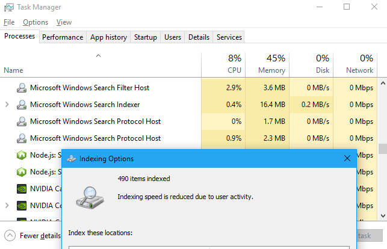Select the Microsoft Windows Search Filter Host row
This screenshot has height=249, width=387.
[188, 88]
